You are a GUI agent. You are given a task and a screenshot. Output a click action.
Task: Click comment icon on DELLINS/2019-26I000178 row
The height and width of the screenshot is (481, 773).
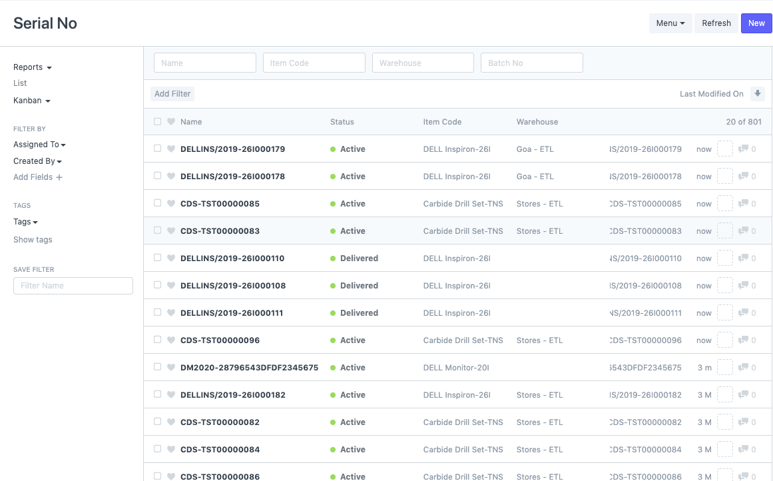(x=744, y=177)
